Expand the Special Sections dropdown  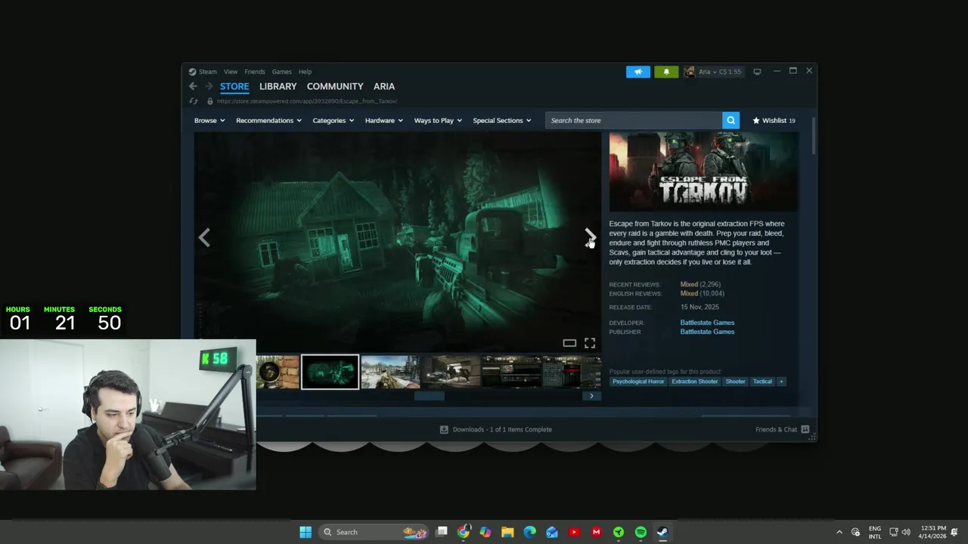tap(502, 120)
